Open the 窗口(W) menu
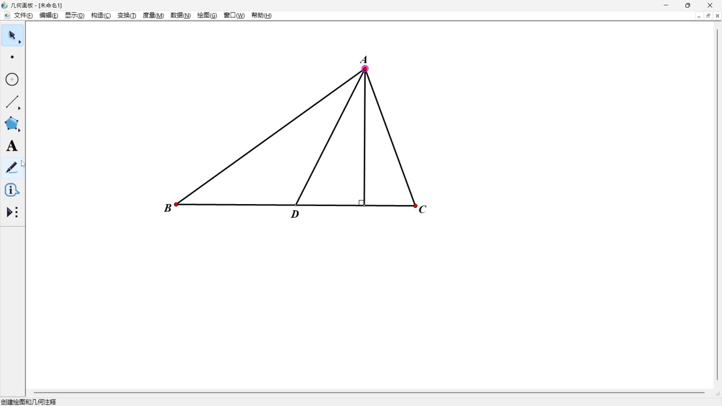This screenshot has width=722, height=406. (x=234, y=15)
